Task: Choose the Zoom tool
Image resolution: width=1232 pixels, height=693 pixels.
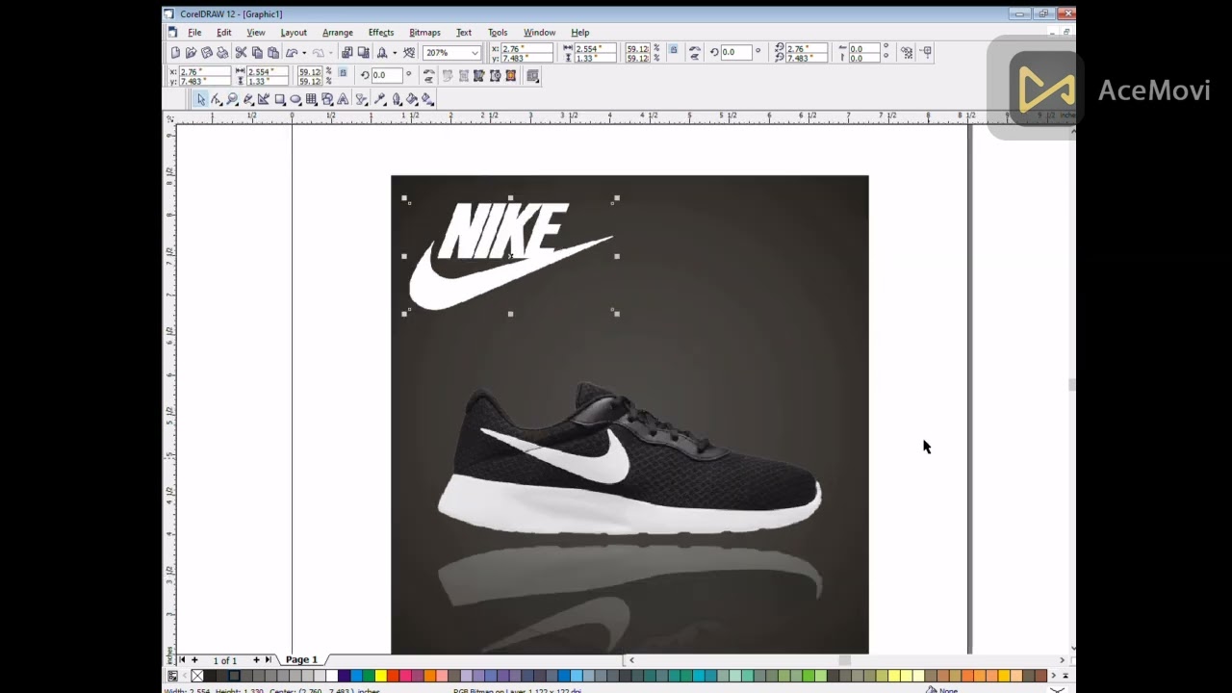Action: coord(232,99)
